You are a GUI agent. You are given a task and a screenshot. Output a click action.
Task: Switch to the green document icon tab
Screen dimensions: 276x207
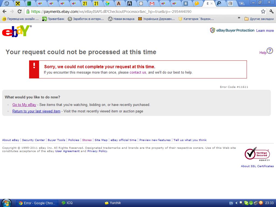[29, 3]
